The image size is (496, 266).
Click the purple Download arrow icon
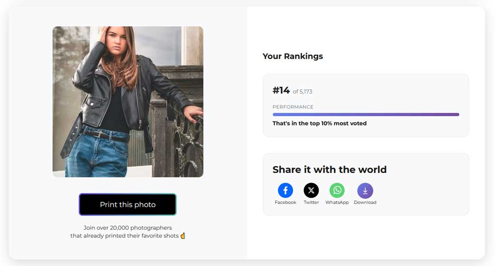coord(365,190)
